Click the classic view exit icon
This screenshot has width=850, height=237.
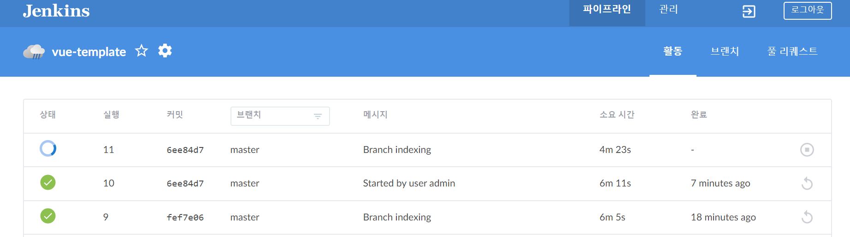point(749,11)
